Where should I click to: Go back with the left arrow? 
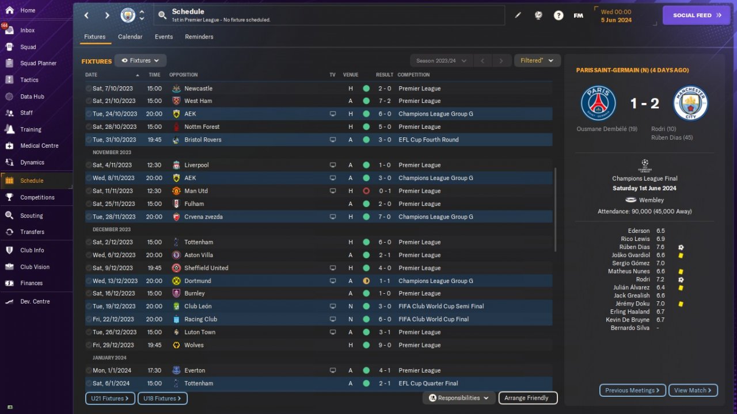(x=87, y=16)
